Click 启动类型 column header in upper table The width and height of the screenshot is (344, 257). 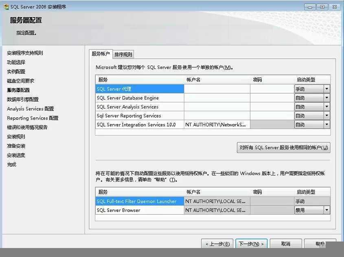[x=312, y=80]
